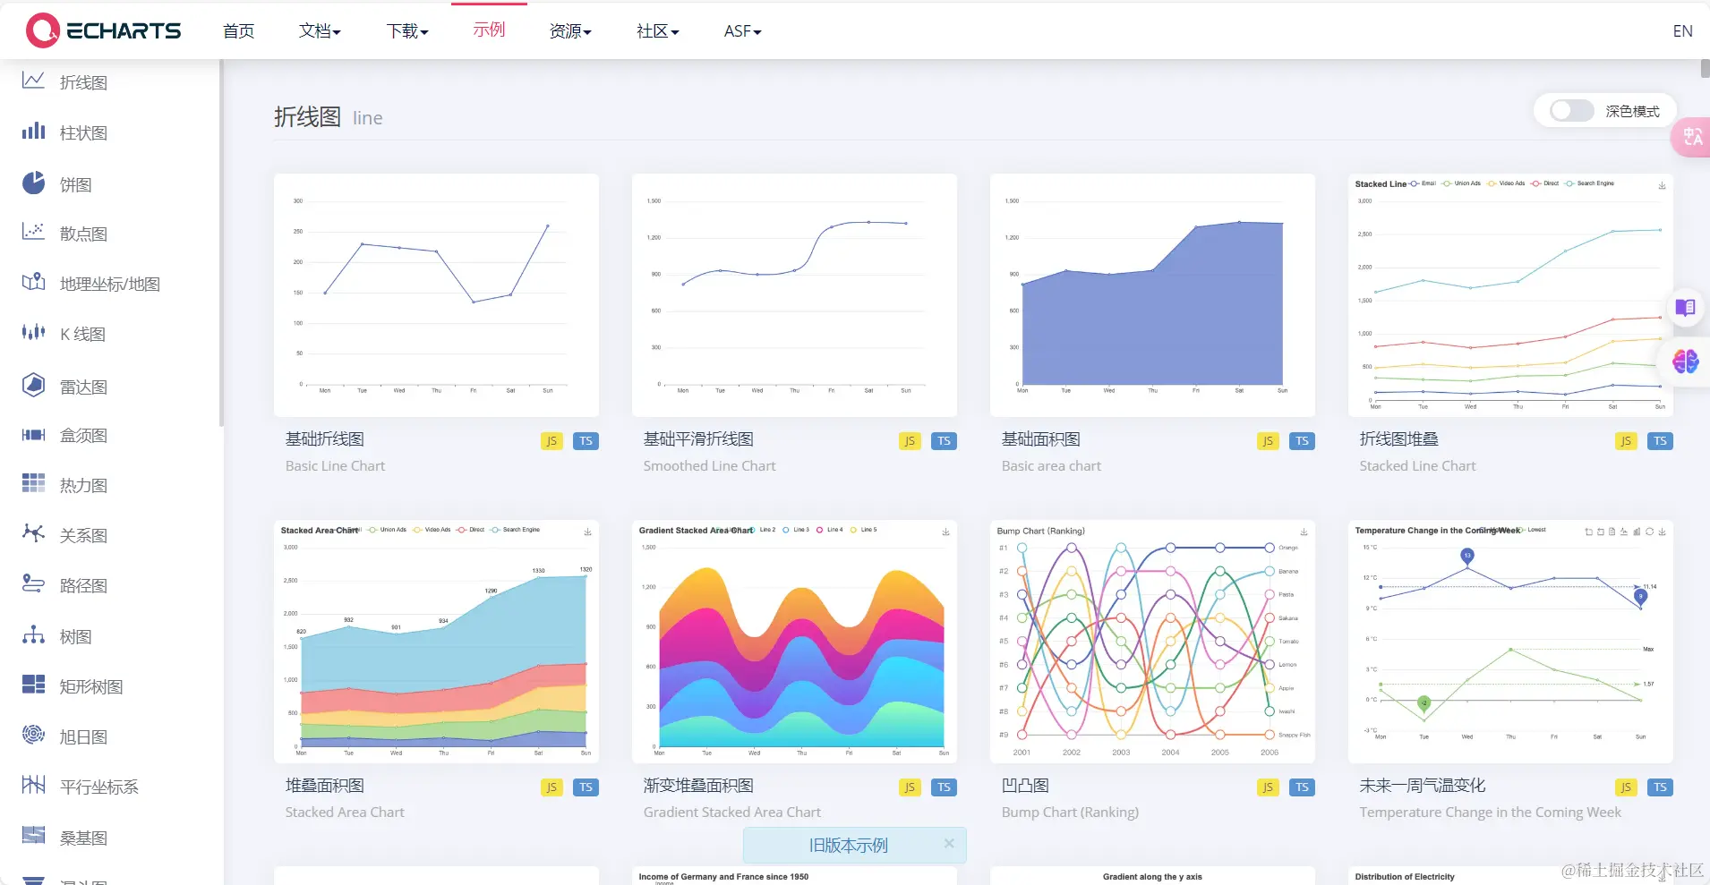
Task: Open the 下载 download dropdown menu
Action: [407, 30]
